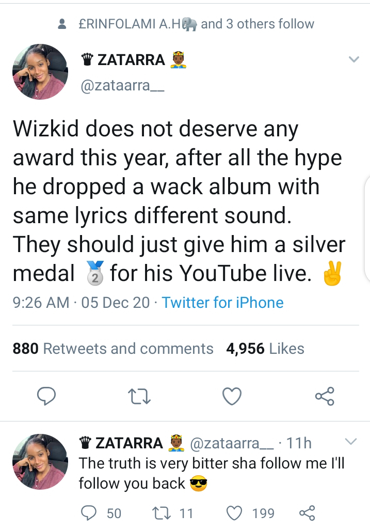Tap the person icon beside the followers line
The width and height of the screenshot is (370, 531).
(62, 24)
